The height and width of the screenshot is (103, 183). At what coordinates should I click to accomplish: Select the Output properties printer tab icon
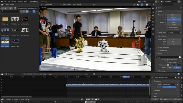click(153, 15)
